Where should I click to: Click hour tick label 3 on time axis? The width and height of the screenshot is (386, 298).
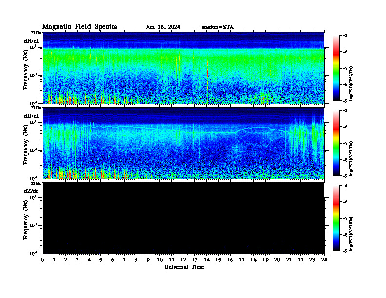pyautogui.click(x=77, y=260)
